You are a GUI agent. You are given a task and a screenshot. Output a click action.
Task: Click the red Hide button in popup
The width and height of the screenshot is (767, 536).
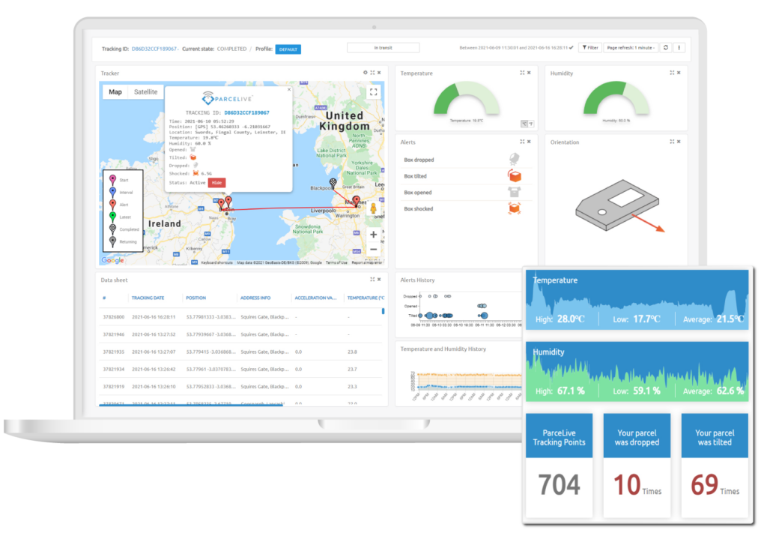tap(216, 182)
